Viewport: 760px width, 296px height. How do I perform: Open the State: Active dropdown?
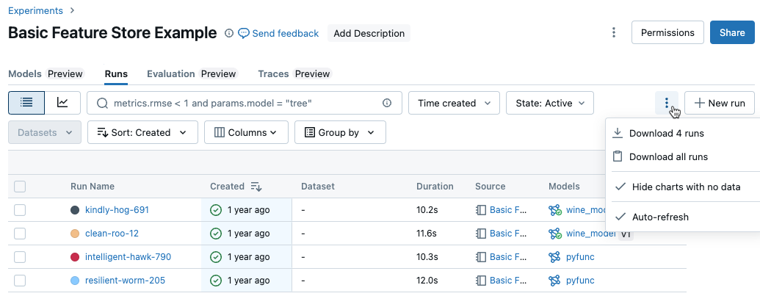click(549, 104)
